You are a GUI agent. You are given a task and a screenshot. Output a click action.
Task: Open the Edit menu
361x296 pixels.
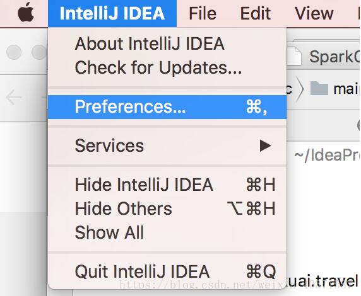click(x=256, y=13)
